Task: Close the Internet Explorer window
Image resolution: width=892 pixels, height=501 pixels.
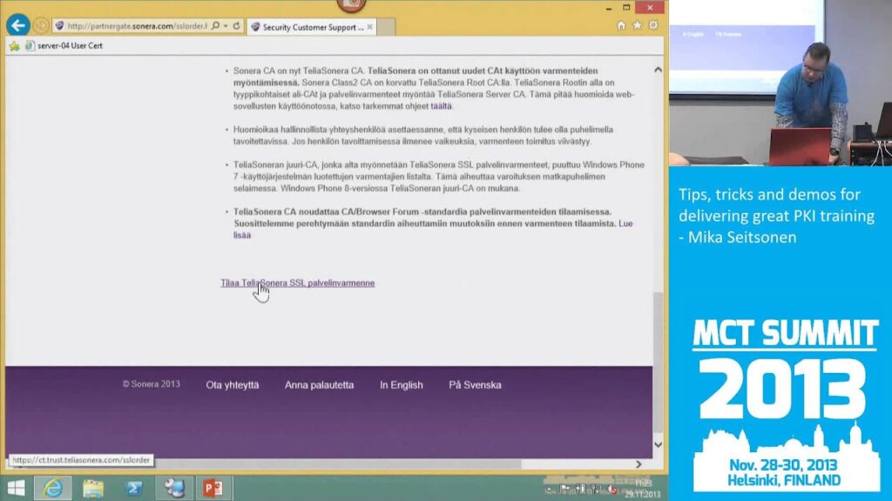Action: pyautogui.click(x=650, y=7)
